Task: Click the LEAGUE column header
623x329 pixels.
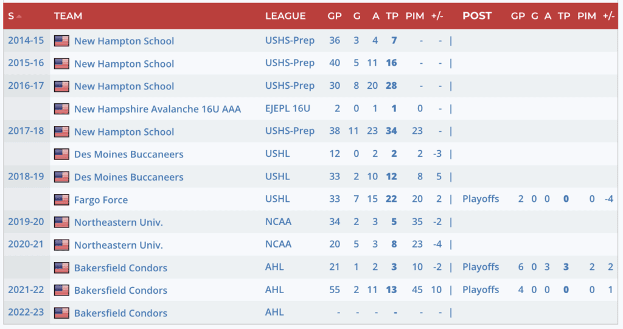Action: click(x=285, y=16)
